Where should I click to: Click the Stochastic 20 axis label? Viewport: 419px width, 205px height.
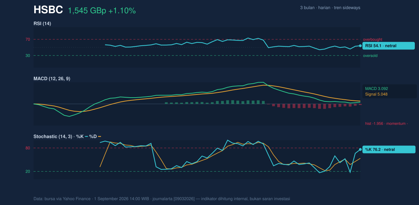28,172
